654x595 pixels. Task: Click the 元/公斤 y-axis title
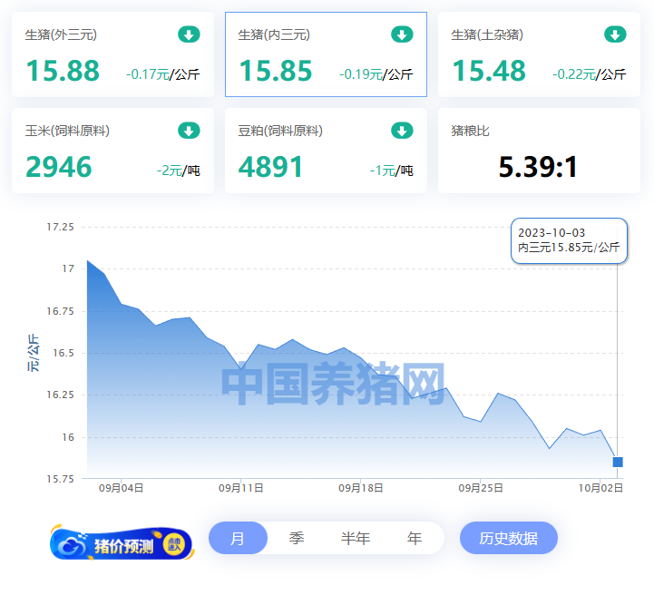point(34,353)
